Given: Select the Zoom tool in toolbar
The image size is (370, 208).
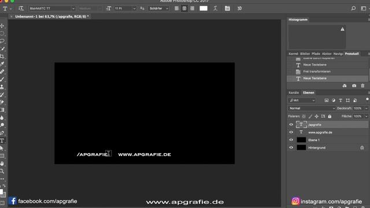Looking at the screenshot, I should pos(2,171).
